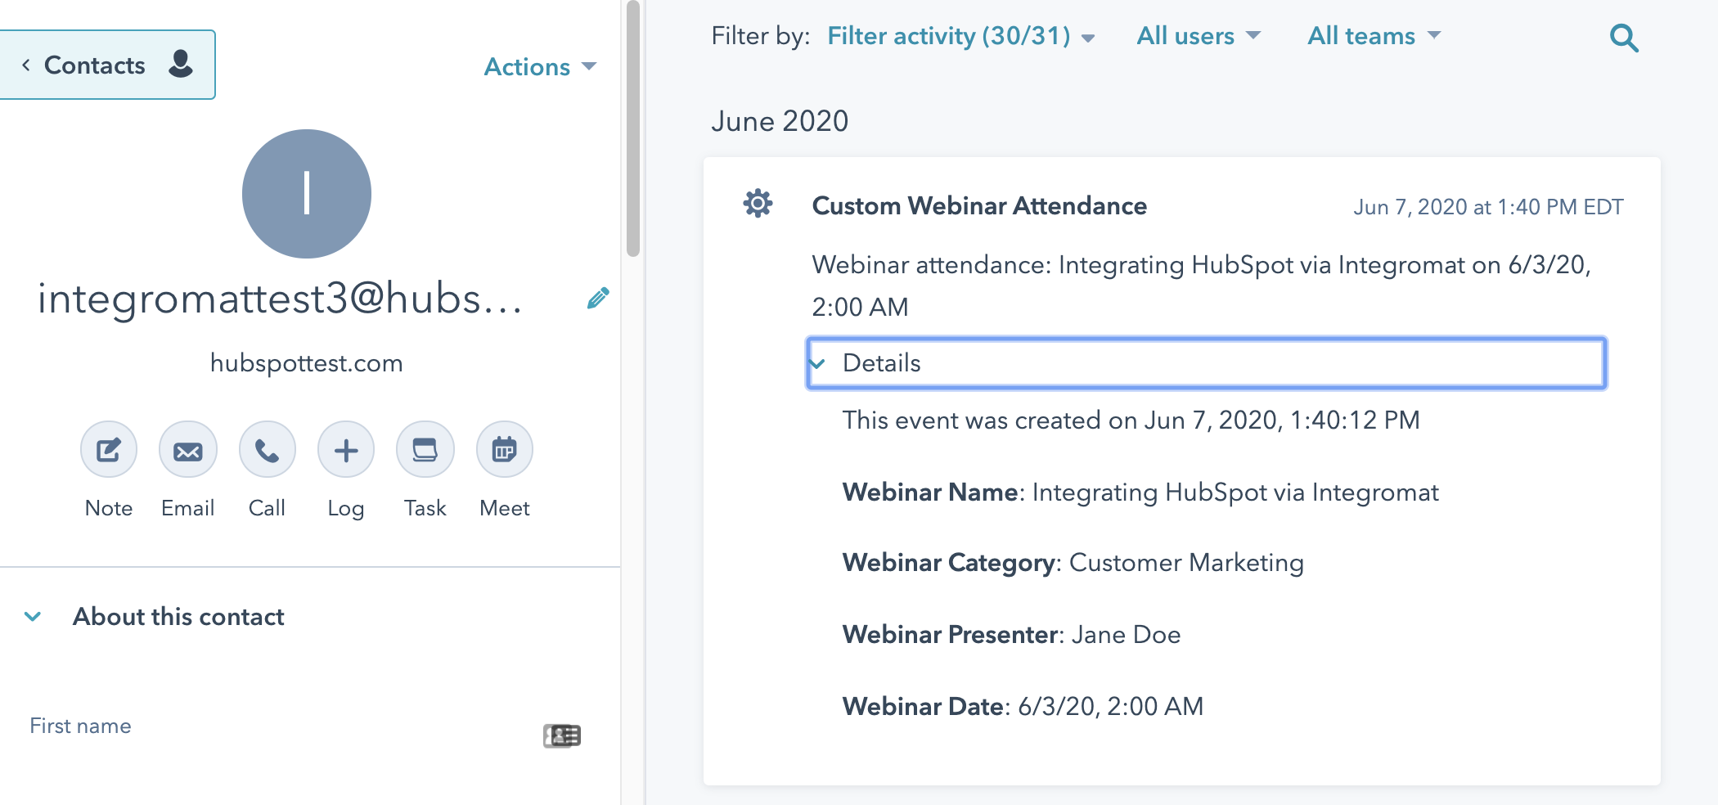Click the integromattest3@hubs... contact name

point(281,299)
